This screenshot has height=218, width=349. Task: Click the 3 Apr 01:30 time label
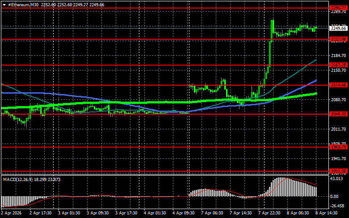coord(69,213)
